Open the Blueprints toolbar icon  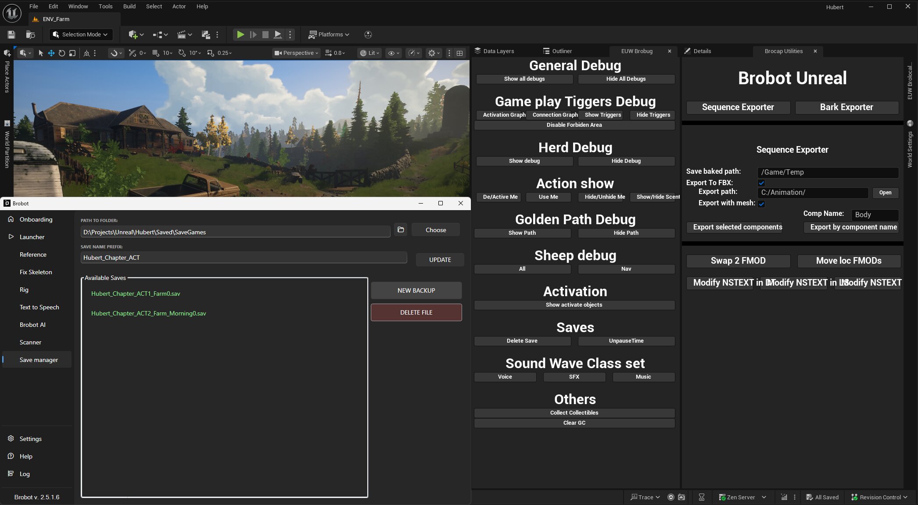coord(160,35)
